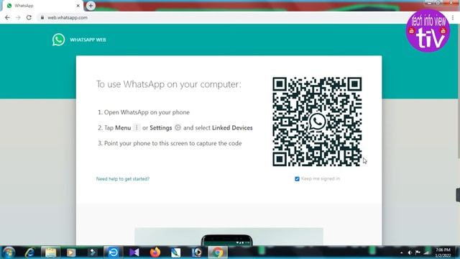Uncheck Keep me signed in

[x=297, y=179]
